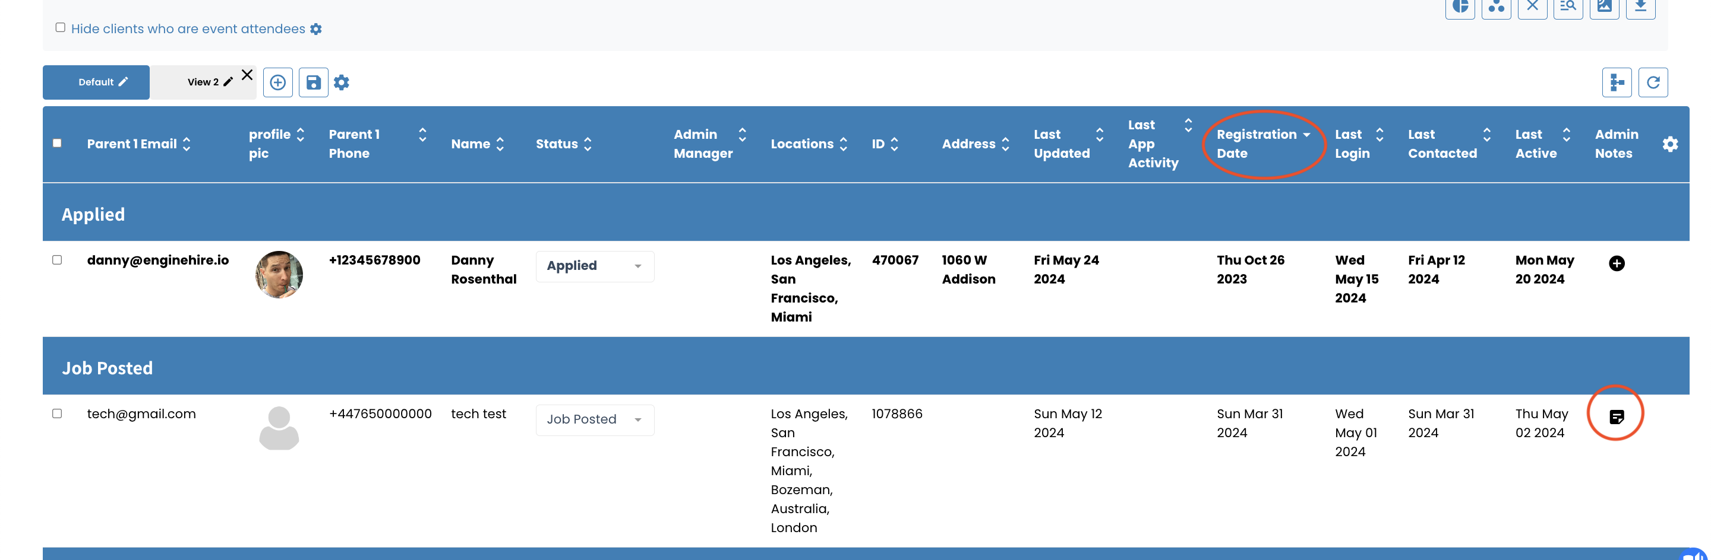Open the Applied status dropdown for Danny

click(595, 266)
